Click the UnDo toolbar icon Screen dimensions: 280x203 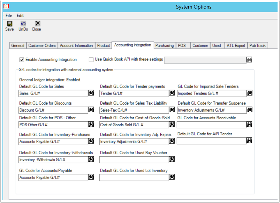click(x=23, y=24)
